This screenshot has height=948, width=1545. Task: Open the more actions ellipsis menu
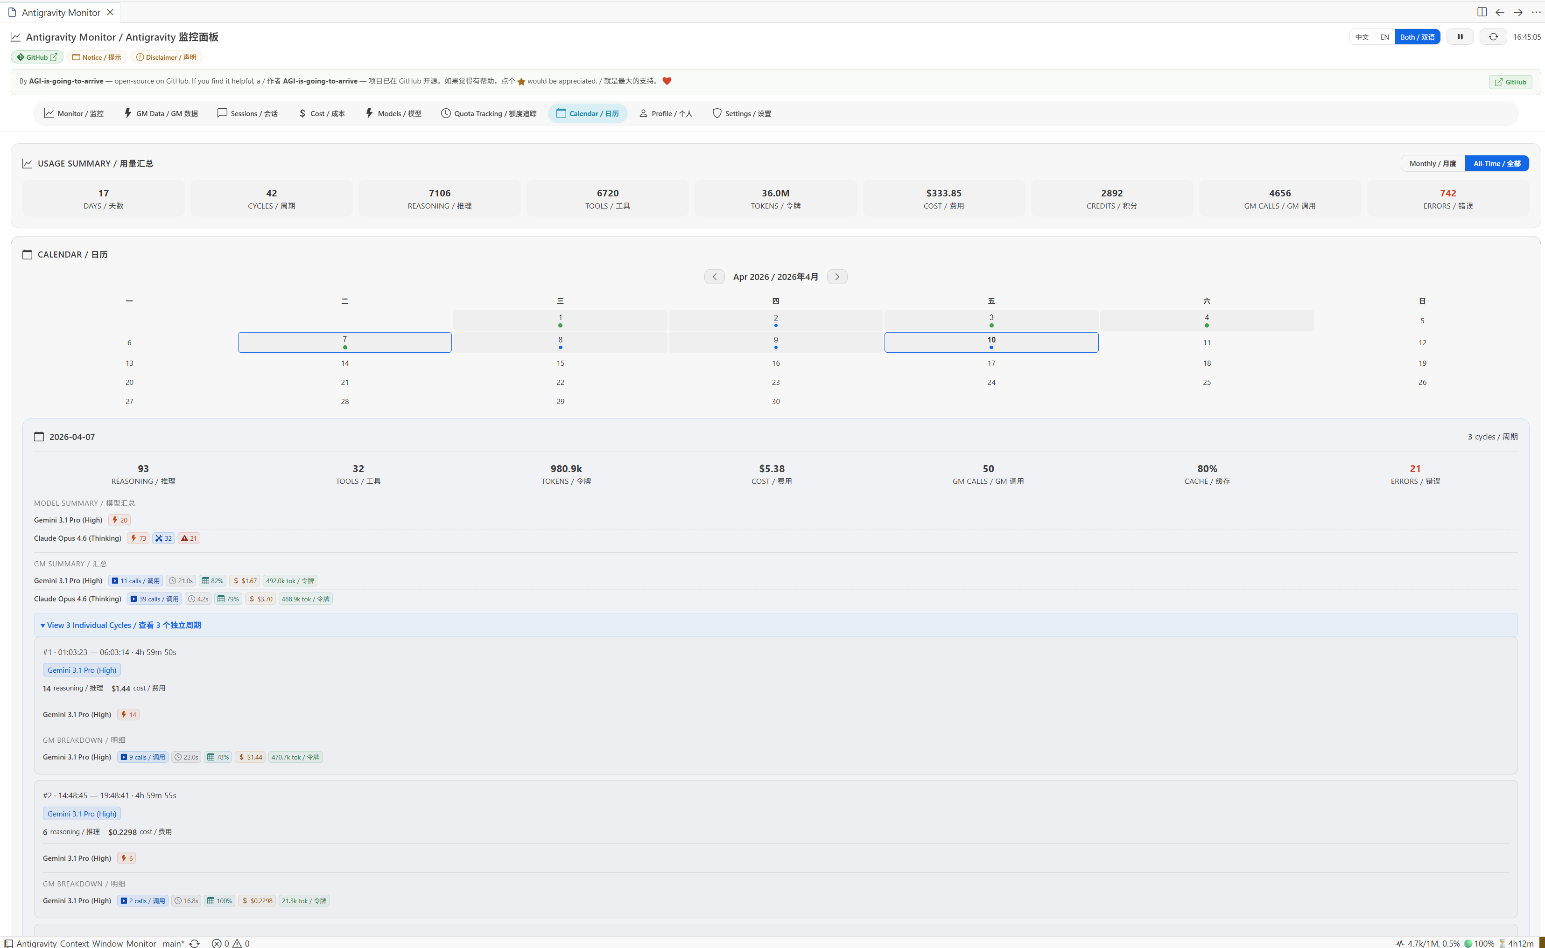click(x=1536, y=12)
